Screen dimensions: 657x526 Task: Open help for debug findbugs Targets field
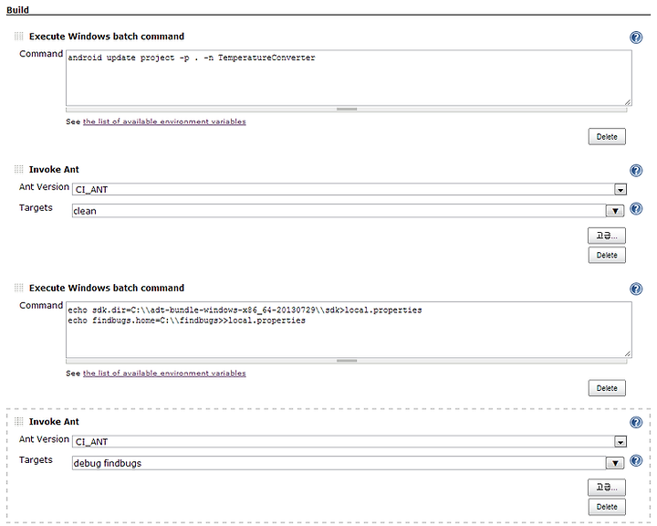(636, 460)
